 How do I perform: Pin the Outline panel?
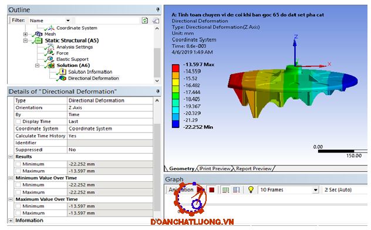[x=158, y=10]
